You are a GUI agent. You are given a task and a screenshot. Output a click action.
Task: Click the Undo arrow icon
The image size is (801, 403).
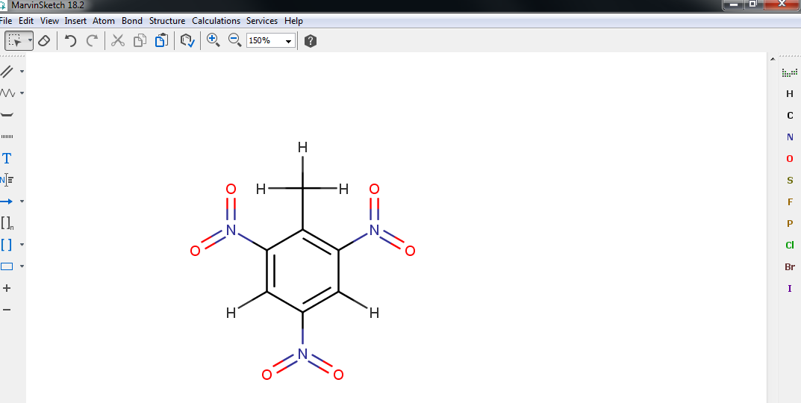70,41
